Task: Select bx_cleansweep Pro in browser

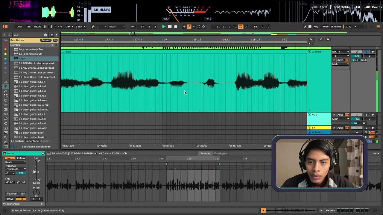Action: click(31, 49)
